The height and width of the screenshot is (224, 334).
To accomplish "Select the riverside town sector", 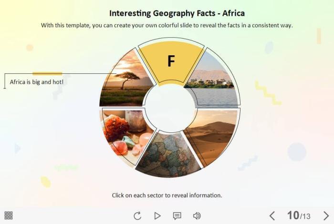I will (x=215, y=81).
